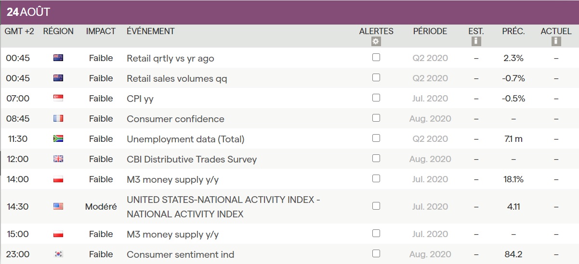Image resolution: width=579 pixels, height=264 pixels.
Task: Check alert box for Consumer confidence
Action: coord(376,118)
